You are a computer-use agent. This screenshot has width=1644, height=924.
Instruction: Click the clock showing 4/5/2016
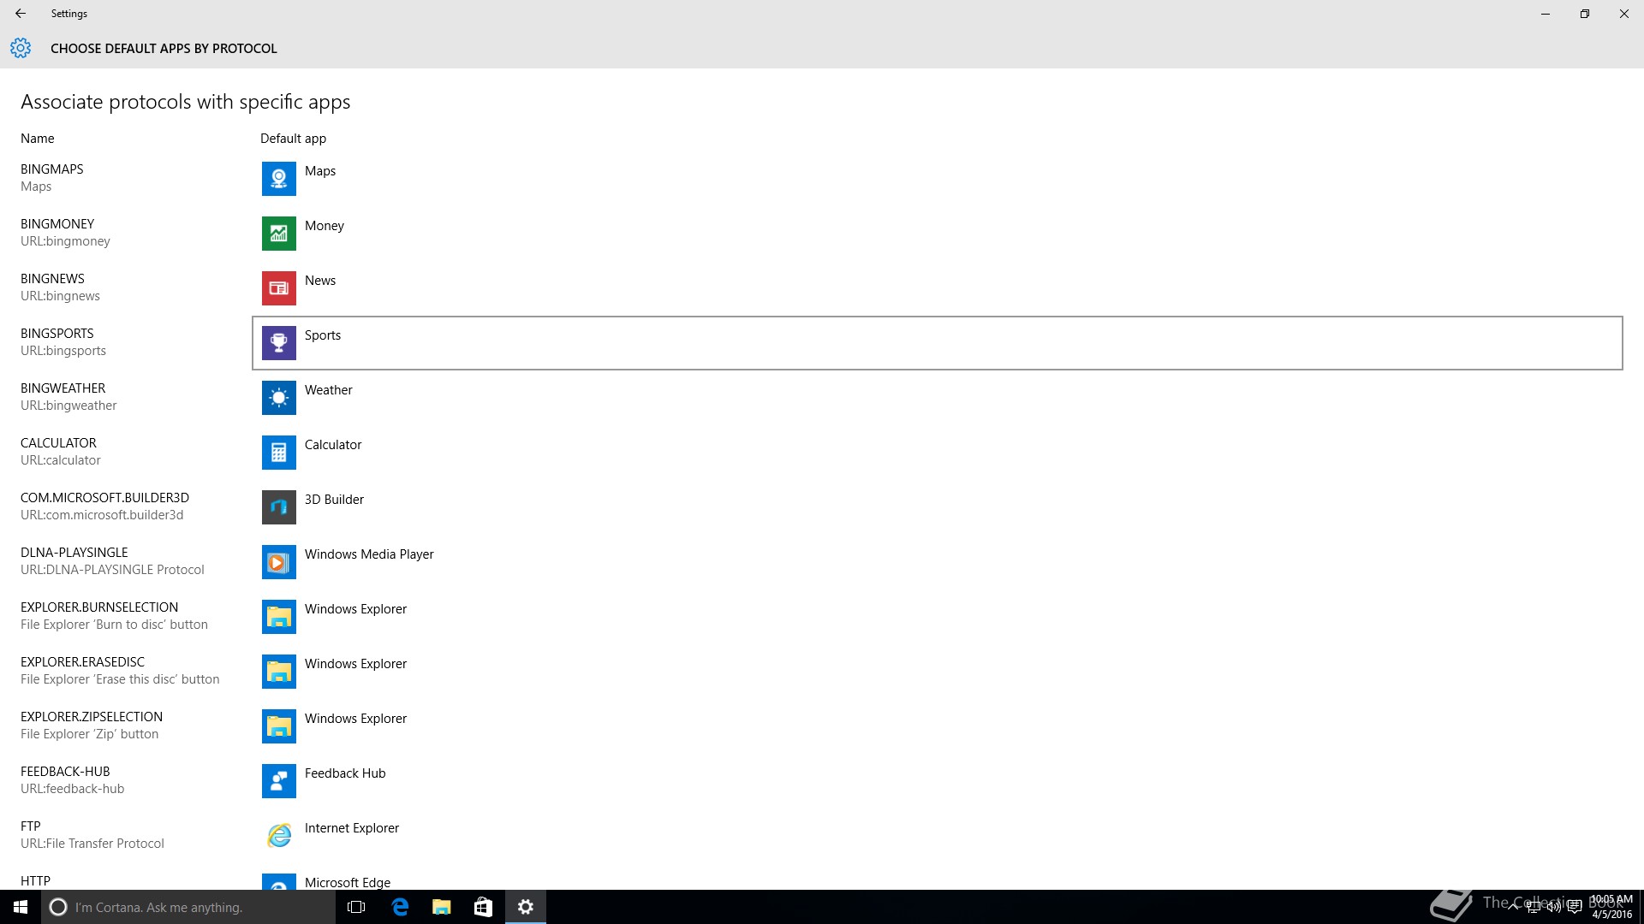[1611, 907]
